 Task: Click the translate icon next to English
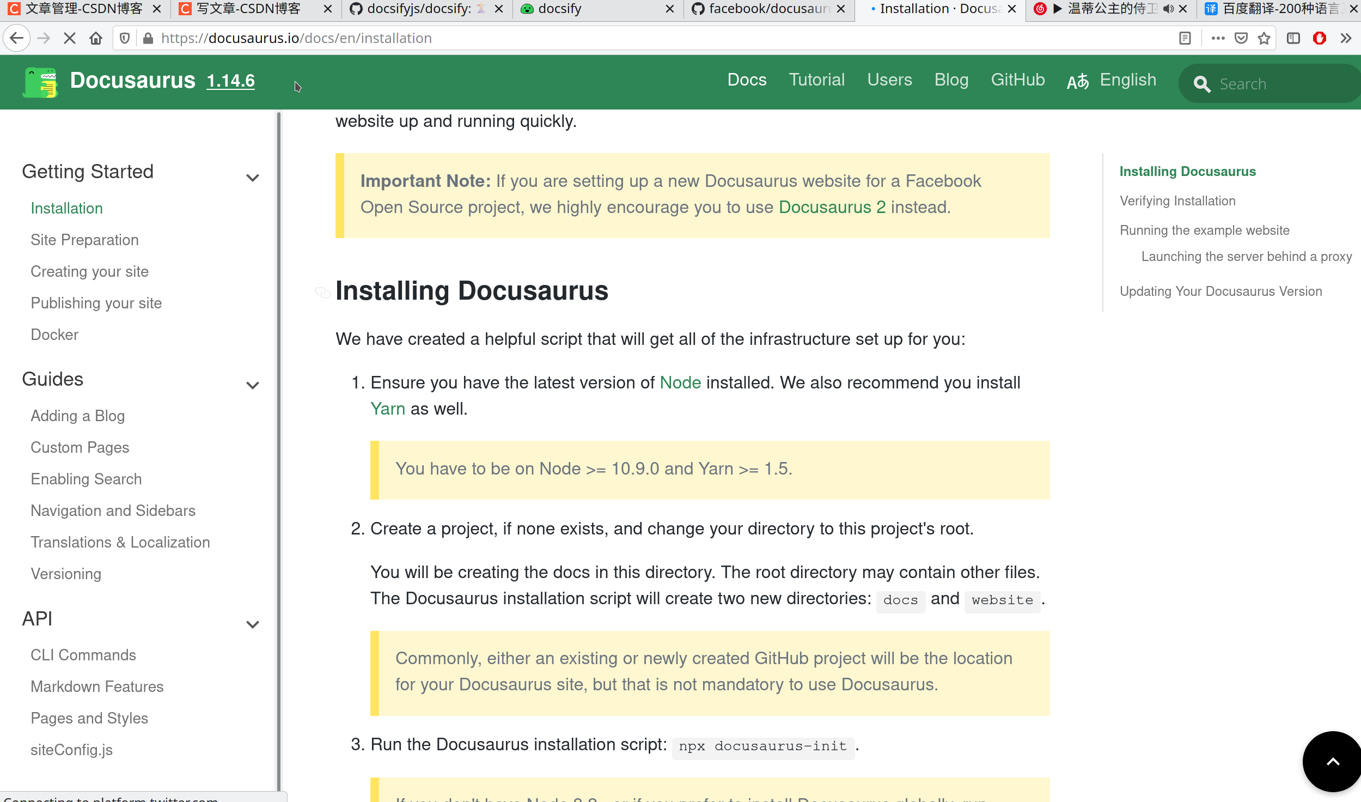1078,81
